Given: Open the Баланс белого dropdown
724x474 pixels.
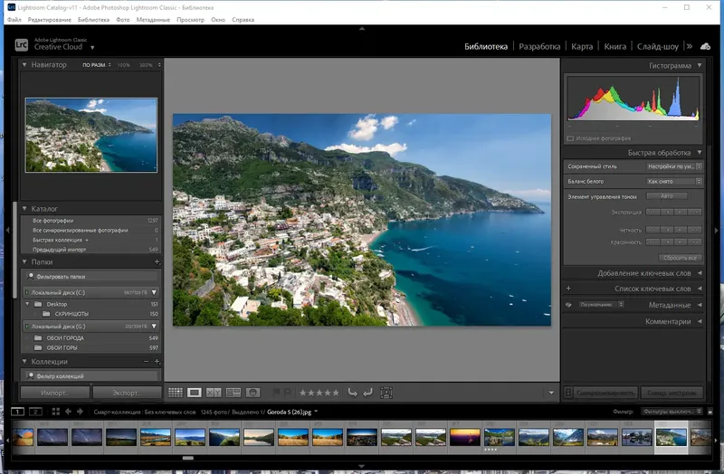Looking at the screenshot, I should tap(672, 181).
